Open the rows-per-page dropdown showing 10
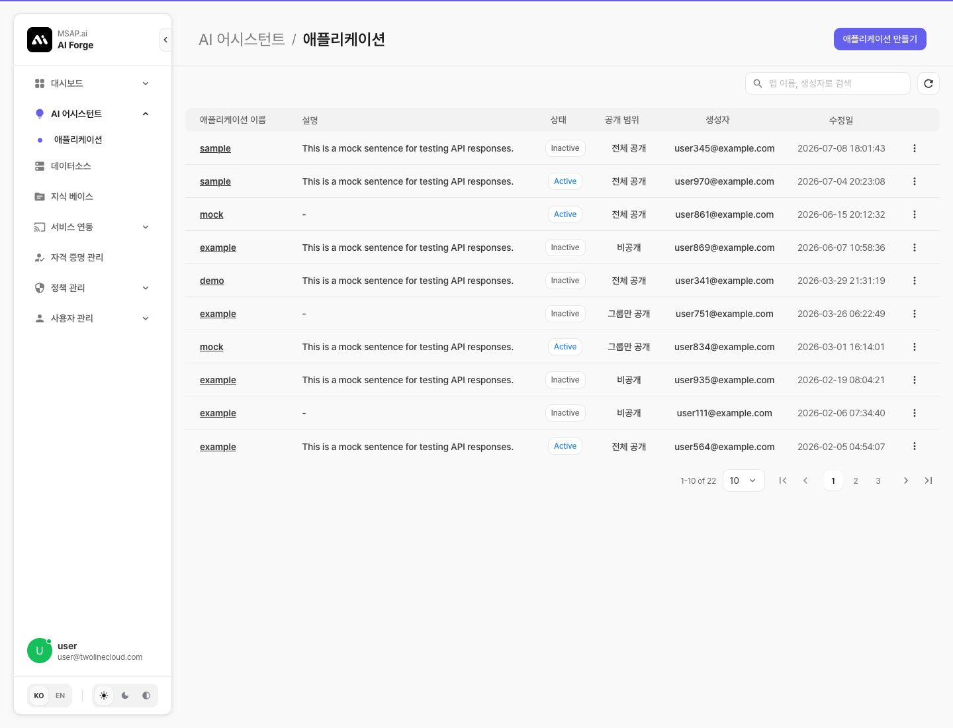953x728 pixels. 743,480
